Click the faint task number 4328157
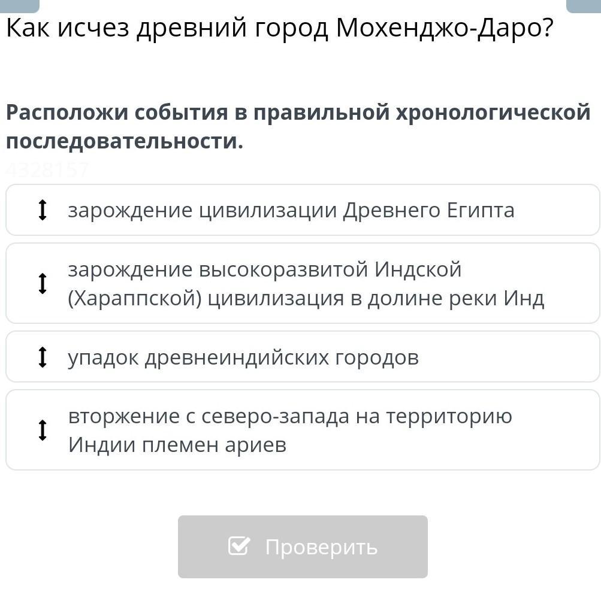 (x=47, y=170)
